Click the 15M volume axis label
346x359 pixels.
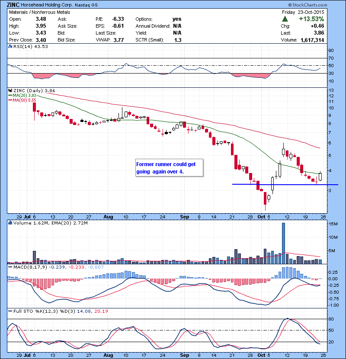point(333,224)
